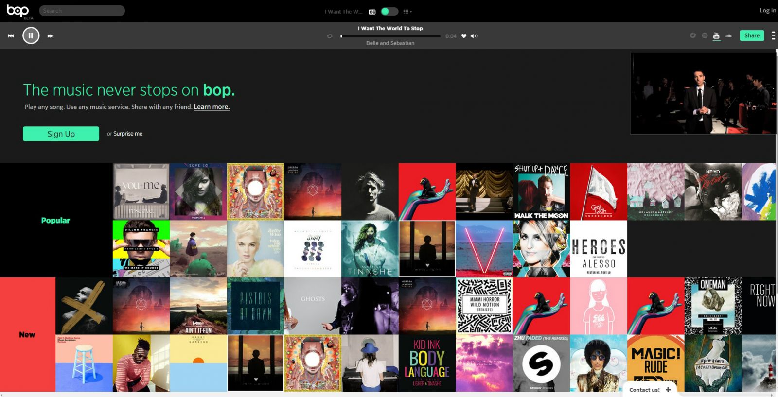Switch the green toggle in top bar
Image resolution: width=778 pixels, height=397 pixels.
pyautogui.click(x=389, y=11)
